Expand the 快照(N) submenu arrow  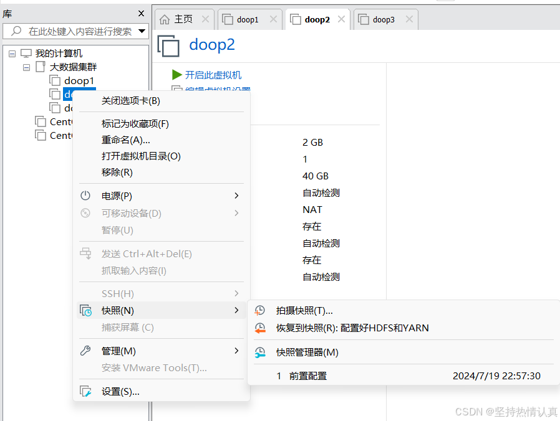(236, 310)
